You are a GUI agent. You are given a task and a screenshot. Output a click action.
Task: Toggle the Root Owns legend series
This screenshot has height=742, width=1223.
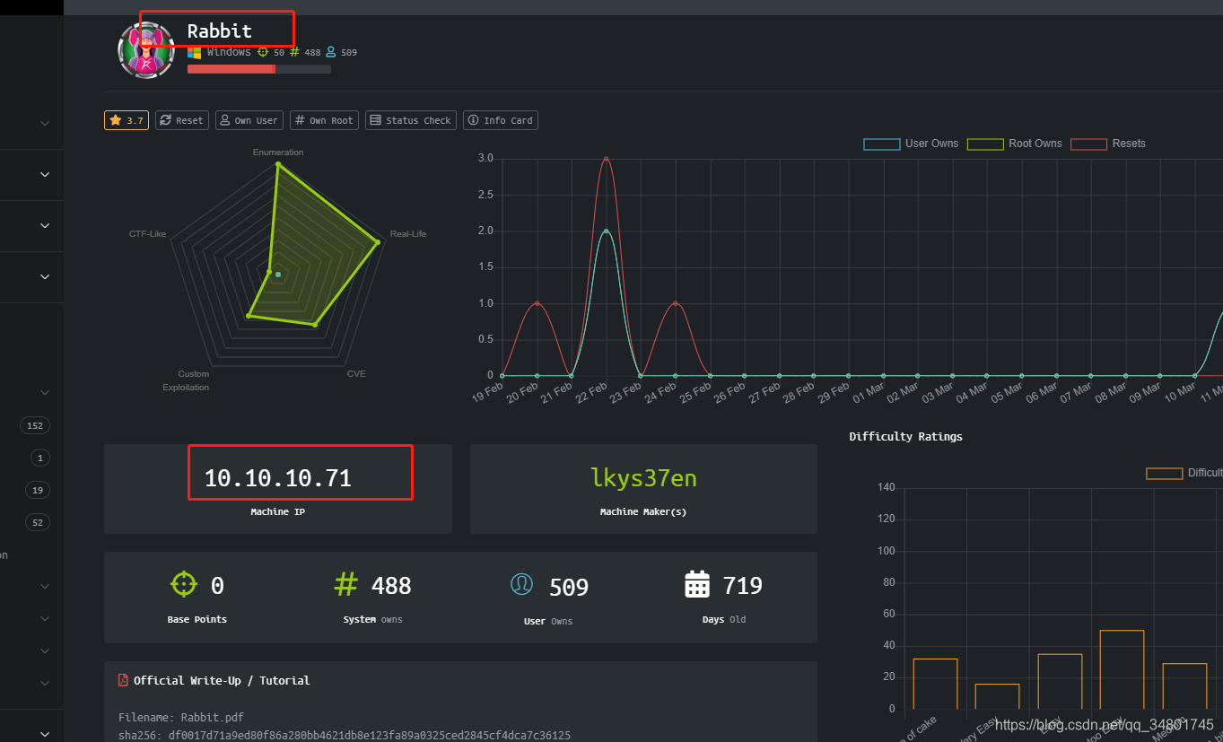click(1014, 144)
